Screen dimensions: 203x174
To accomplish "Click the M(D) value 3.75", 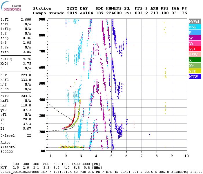I will [27, 64].
